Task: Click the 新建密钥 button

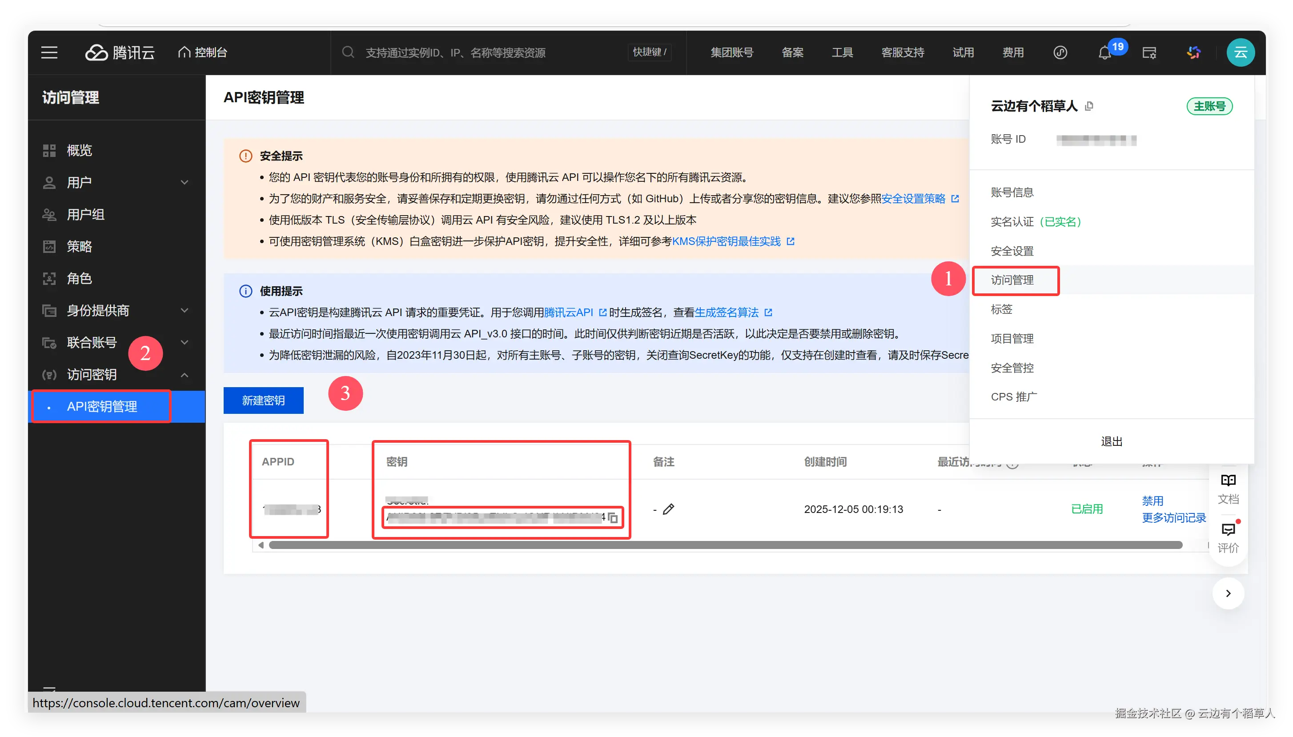Action: (263, 401)
